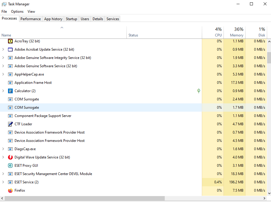Viewport: 271px width, 202px height.
Task: Click the Digital Wave Update Service icon
Action: (10, 157)
